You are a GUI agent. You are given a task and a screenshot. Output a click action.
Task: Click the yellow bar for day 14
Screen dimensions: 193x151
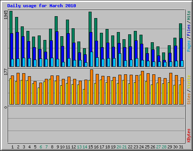point(84,97)
